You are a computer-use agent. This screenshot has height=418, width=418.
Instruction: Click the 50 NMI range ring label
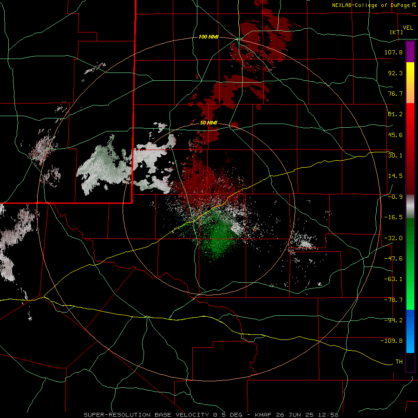(x=209, y=123)
